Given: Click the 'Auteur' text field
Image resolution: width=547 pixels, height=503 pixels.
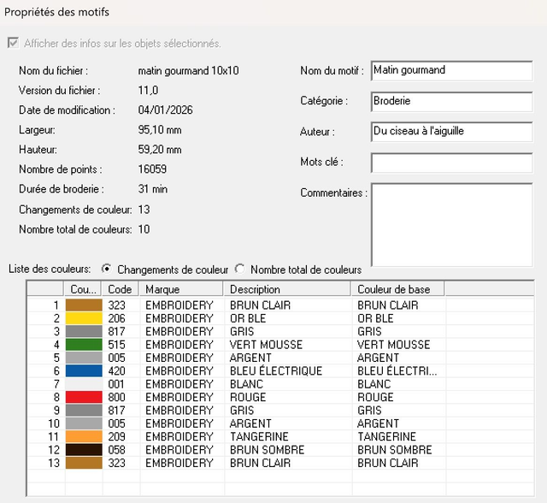Looking at the screenshot, I should pos(451,133).
